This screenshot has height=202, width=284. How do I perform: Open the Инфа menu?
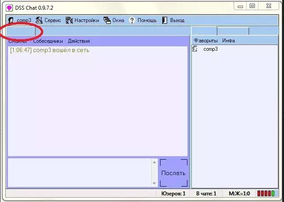228,41
